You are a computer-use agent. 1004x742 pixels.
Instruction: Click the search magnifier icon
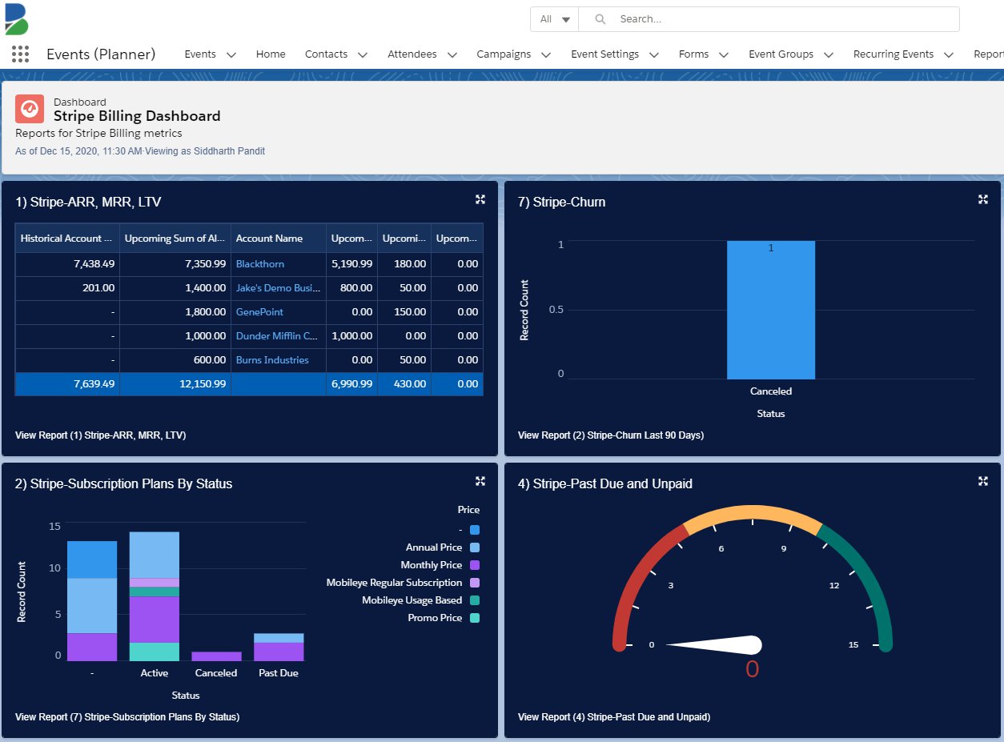pyautogui.click(x=600, y=19)
